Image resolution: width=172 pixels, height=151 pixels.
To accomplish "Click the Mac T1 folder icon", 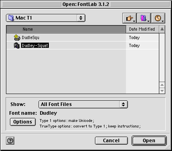I will (11, 18).
